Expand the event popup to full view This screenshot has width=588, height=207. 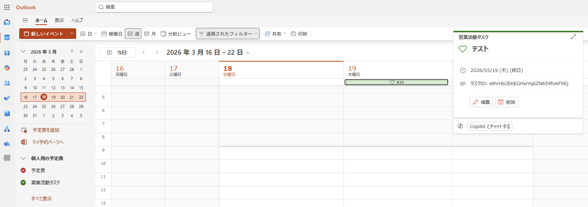573,37
